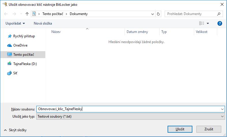The image size is (227, 137).
Task: Click the OneDrive cloud icon
Action: point(10,45)
